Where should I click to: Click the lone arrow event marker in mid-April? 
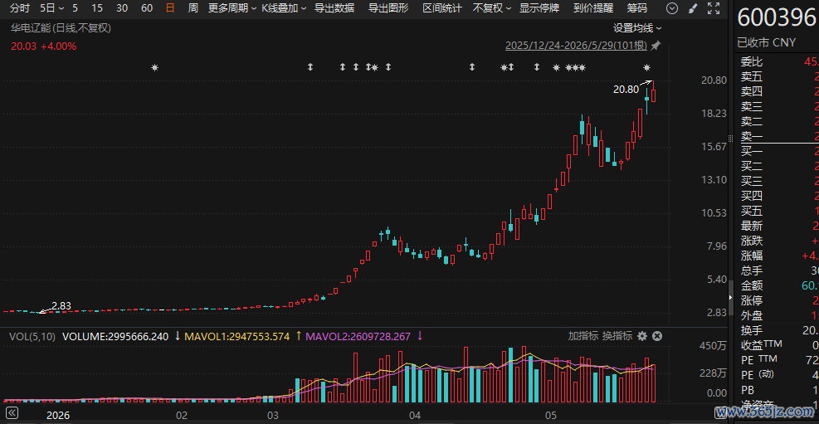[472, 67]
